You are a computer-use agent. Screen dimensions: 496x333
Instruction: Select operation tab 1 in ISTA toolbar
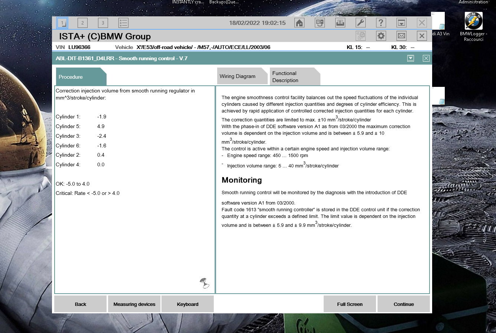(62, 23)
